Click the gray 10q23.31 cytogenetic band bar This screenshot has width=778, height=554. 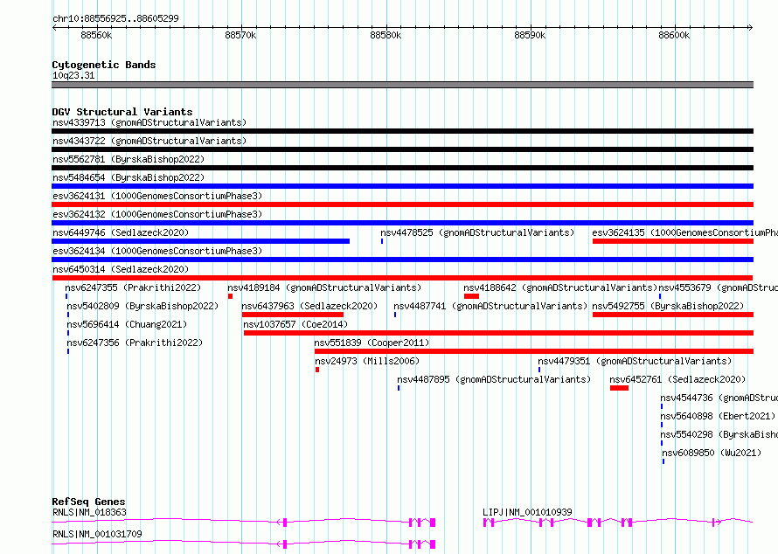pos(402,86)
